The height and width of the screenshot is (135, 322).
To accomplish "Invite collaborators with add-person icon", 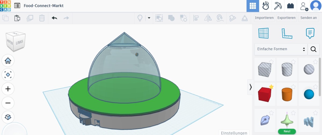I will tap(304, 6).
